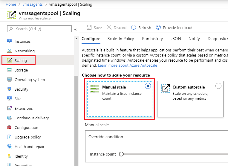Click the Storage sidebar icon
This screenshot has height=166, width=228.
coord(10,70)
